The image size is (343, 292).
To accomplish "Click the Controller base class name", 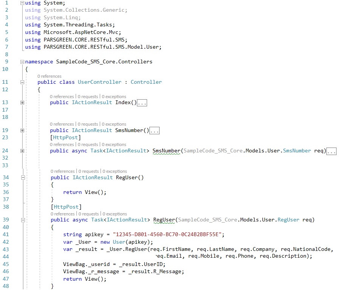I will pos(146,82).
